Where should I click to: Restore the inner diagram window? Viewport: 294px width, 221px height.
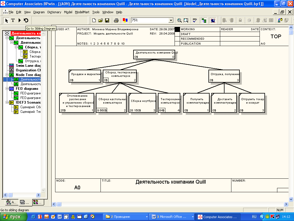[282, 12]
